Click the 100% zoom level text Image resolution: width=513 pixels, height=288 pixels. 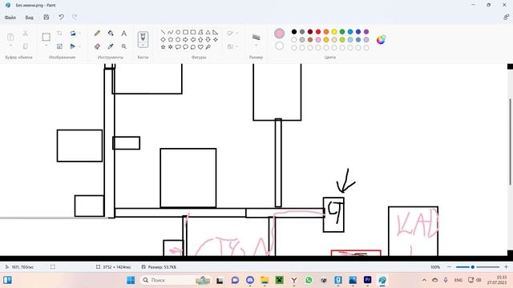(434, 266)
